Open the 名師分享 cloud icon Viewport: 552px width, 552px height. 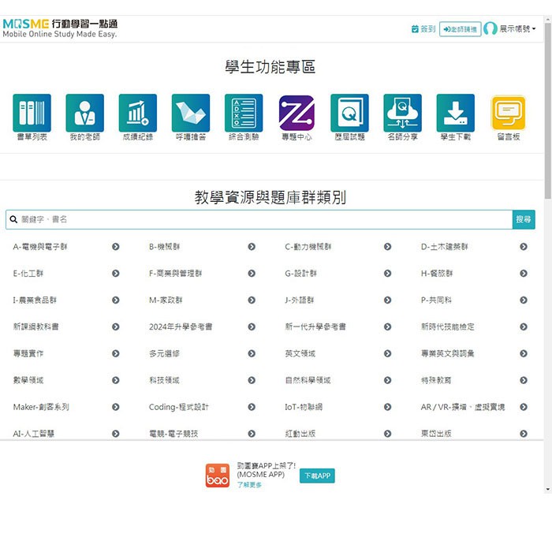coord(402,114)
